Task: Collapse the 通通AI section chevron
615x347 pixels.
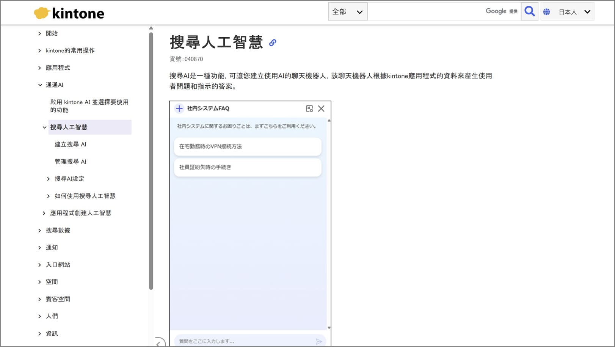Action: click(40, 85)
